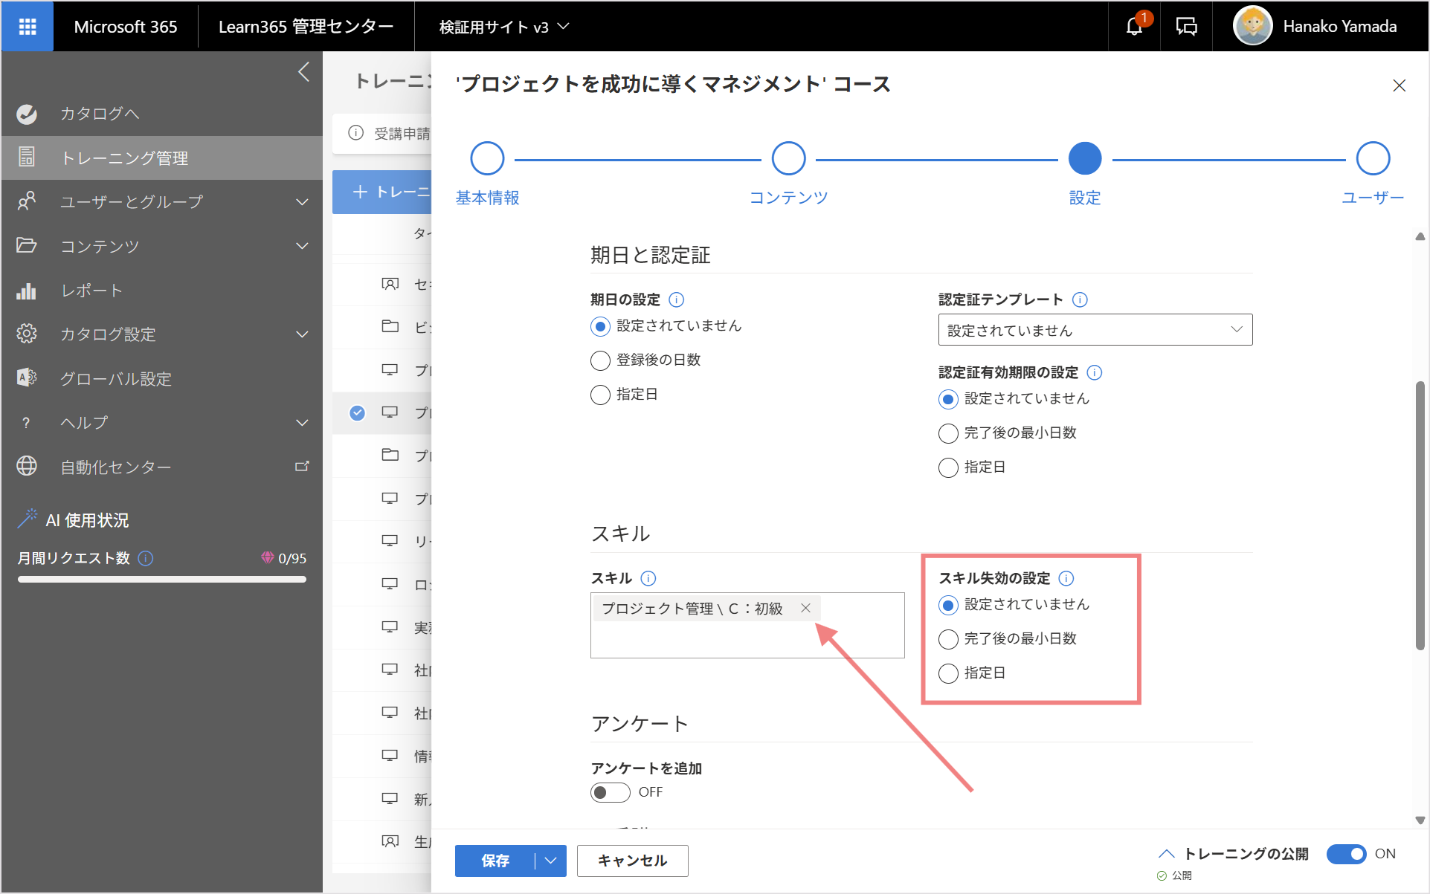The width and height of the screenshot is (1430, 894).
Task: Open the 認定証テンプレート dropdown
Action: (x=1095, y=329)
